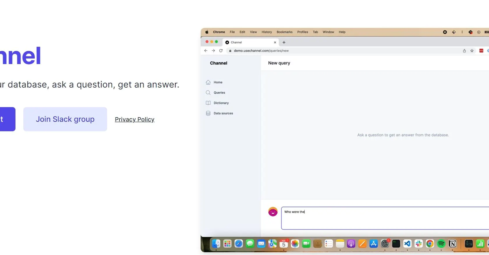This screenshot has height=255, width=489.
Task: Open the Dictionary book icon item
Action: click(208, 103)
